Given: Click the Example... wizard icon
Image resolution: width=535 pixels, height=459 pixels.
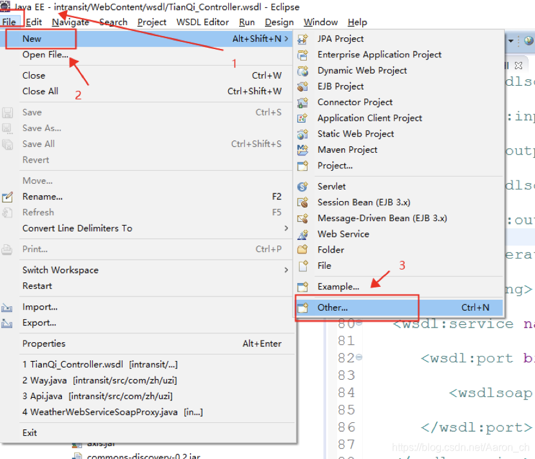Looking at the screenshot, I should click(x=303, y=287).
